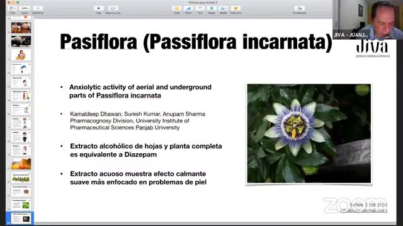Select the green leaf slide thumbnail
Viewport: 403px width, 226px height.
pos(21,205)
